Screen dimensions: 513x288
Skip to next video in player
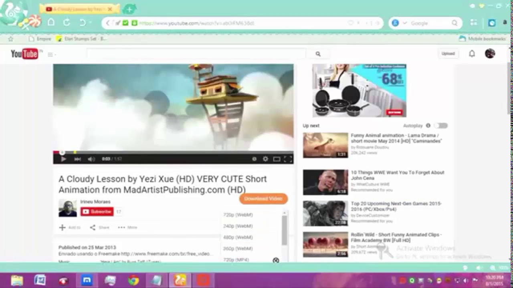tap(77, 159)
